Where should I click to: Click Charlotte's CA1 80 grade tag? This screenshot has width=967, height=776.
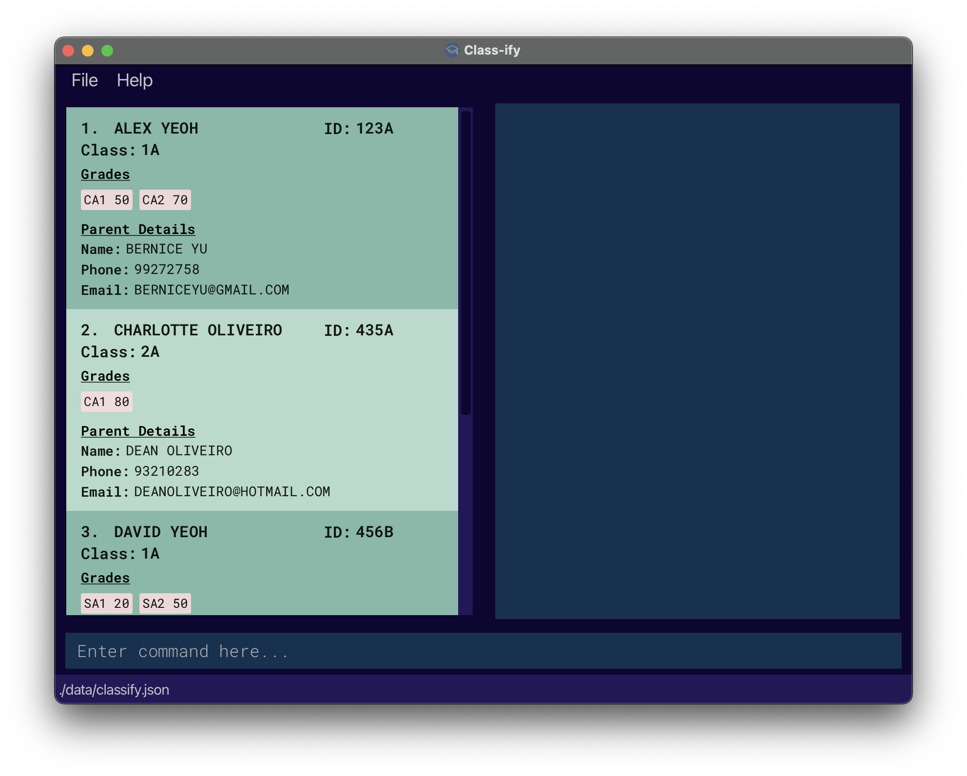point(106,402)
